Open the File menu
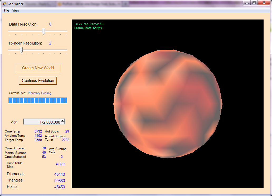The image size is (272, 196). (x=6, y=11)
